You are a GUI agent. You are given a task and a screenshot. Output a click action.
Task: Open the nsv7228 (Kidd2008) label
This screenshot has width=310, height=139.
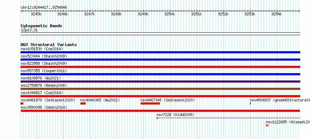pyautogui.click(x=175, y=115)
